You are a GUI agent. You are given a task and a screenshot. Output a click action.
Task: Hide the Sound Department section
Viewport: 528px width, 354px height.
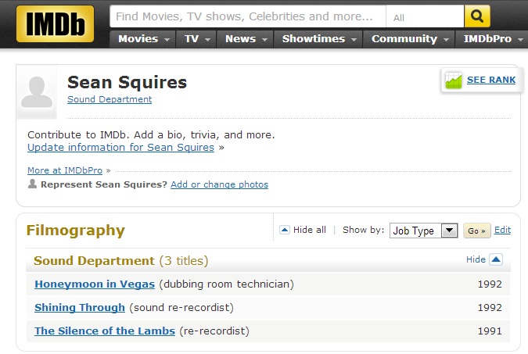pyautogui.click(x=496, y=259)
